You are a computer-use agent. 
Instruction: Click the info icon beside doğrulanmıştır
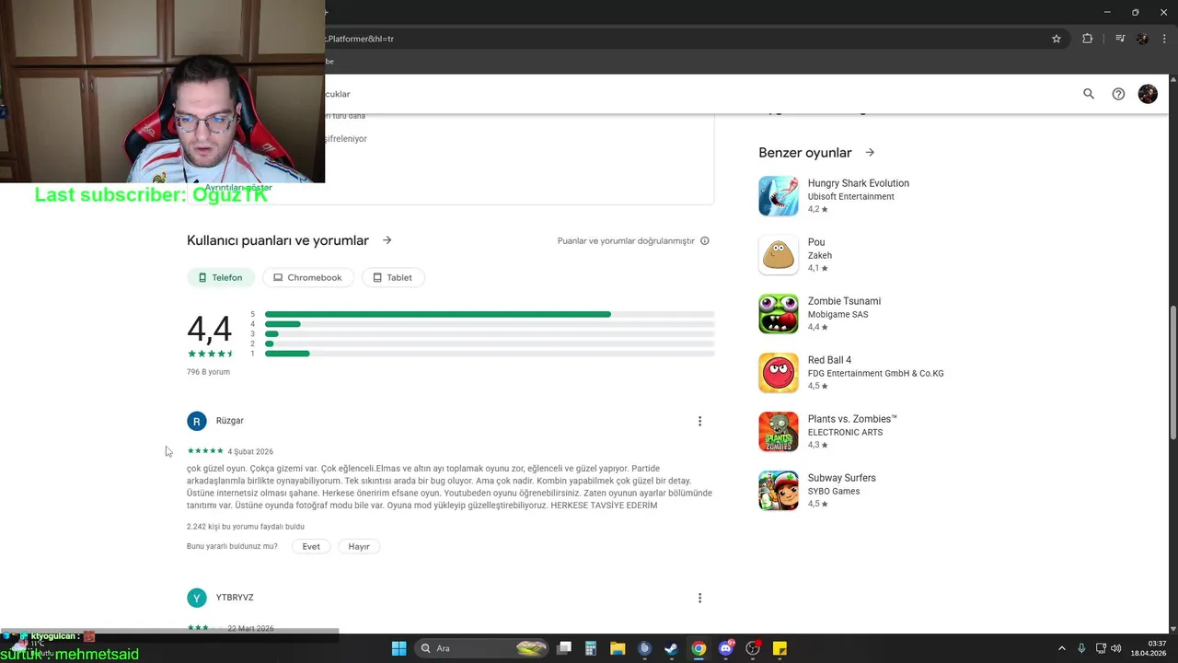[705, 241]
